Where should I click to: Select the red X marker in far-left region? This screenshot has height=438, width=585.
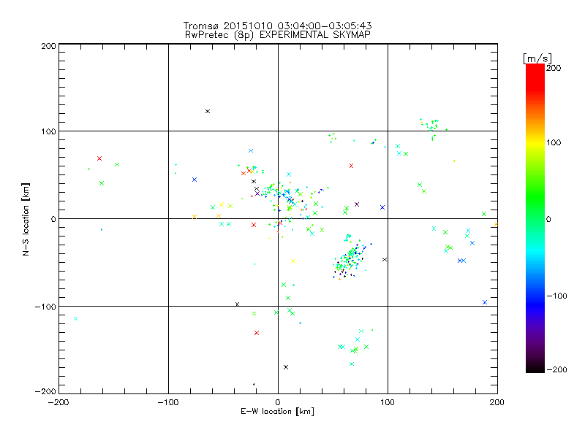[99, 158]
